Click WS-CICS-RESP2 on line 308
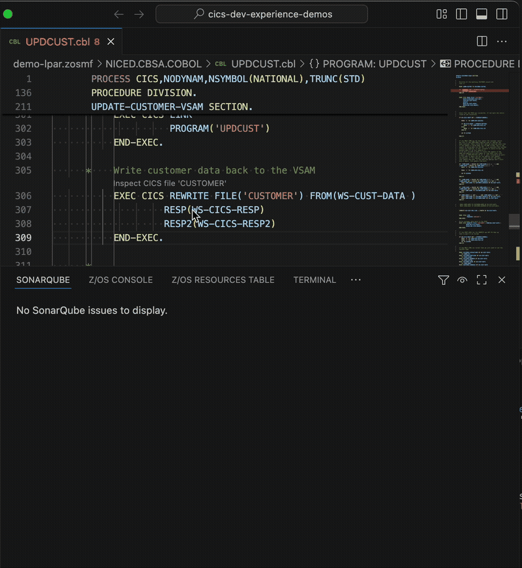This screenshot has width=522, height=568. 234,224
